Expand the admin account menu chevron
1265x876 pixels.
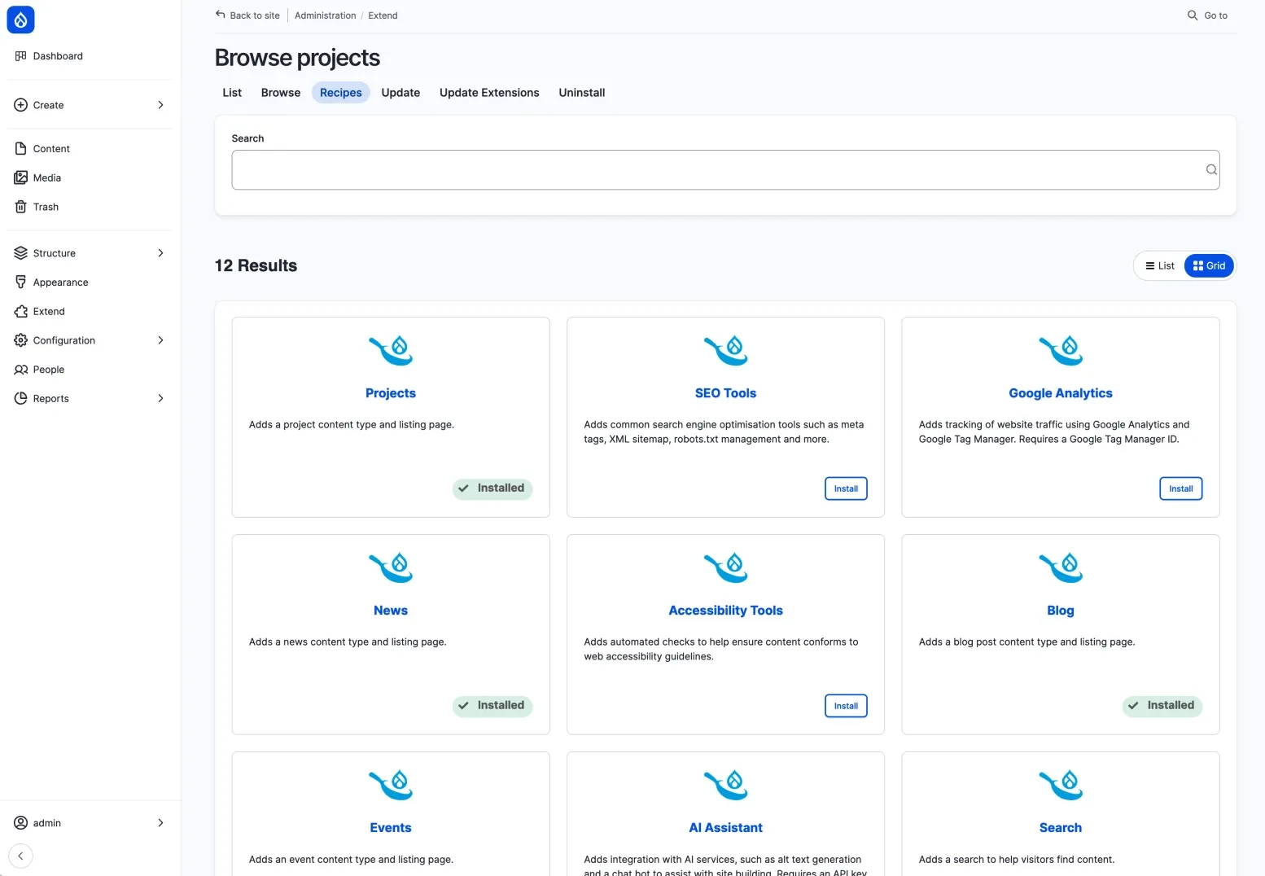click(160, 823)
